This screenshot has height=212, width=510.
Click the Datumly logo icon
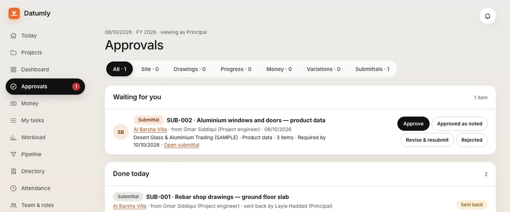tap(14, 13)
